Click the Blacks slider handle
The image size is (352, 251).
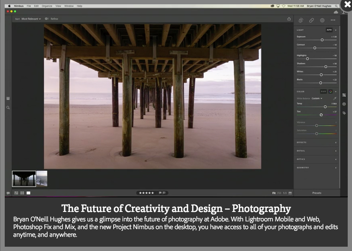tap(321, 83)
